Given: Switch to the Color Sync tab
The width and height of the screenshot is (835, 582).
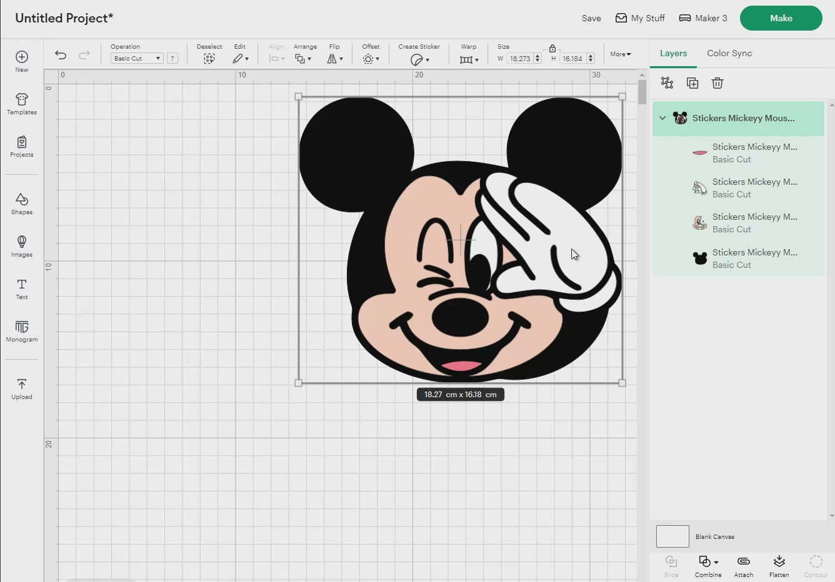Looking at the screenshot, I should [x=729, y=53].
